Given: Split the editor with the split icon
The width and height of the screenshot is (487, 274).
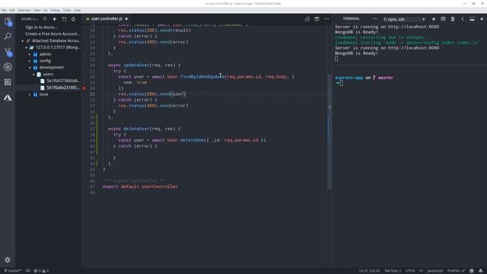Looking at the screenshot, I should pyautogui.click(x=317, y=19).
